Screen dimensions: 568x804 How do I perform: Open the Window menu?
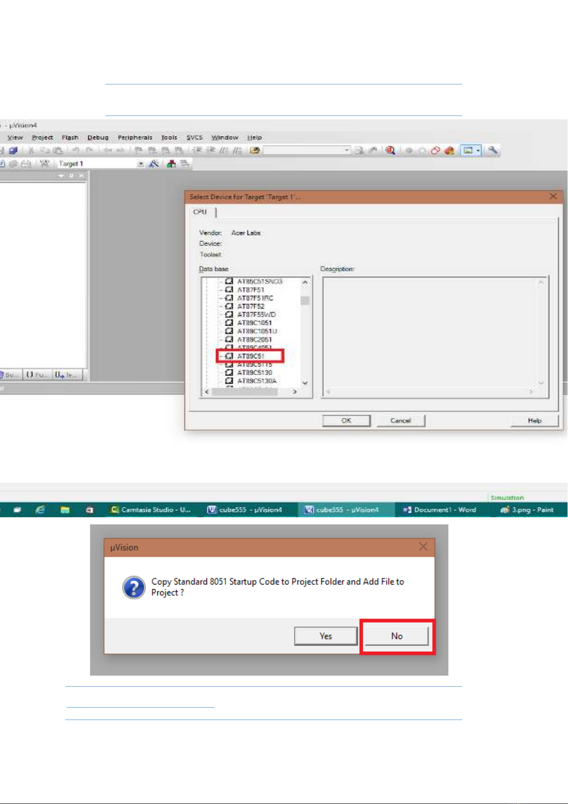click(x=225, y=137)
